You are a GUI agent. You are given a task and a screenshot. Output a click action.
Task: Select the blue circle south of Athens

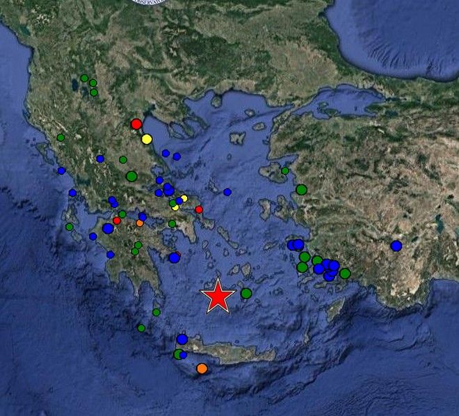(174, 257)
